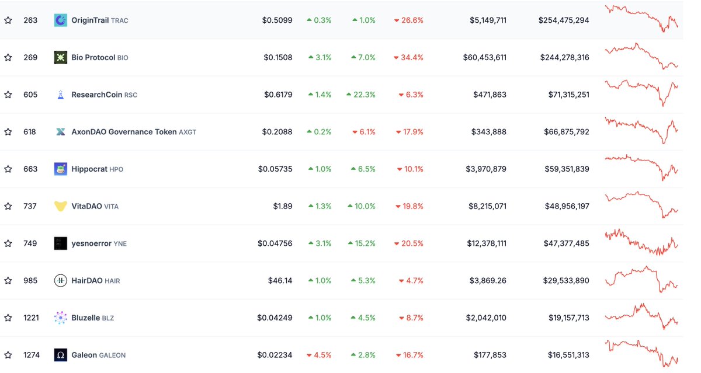
Task: Click the VitaDAO yellow logo
Action: (61, 206)
